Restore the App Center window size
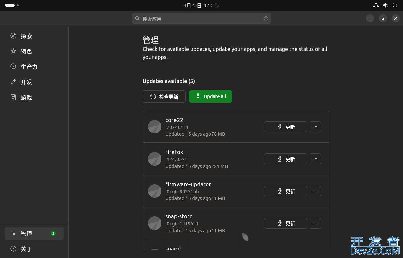 pos(383,18)
